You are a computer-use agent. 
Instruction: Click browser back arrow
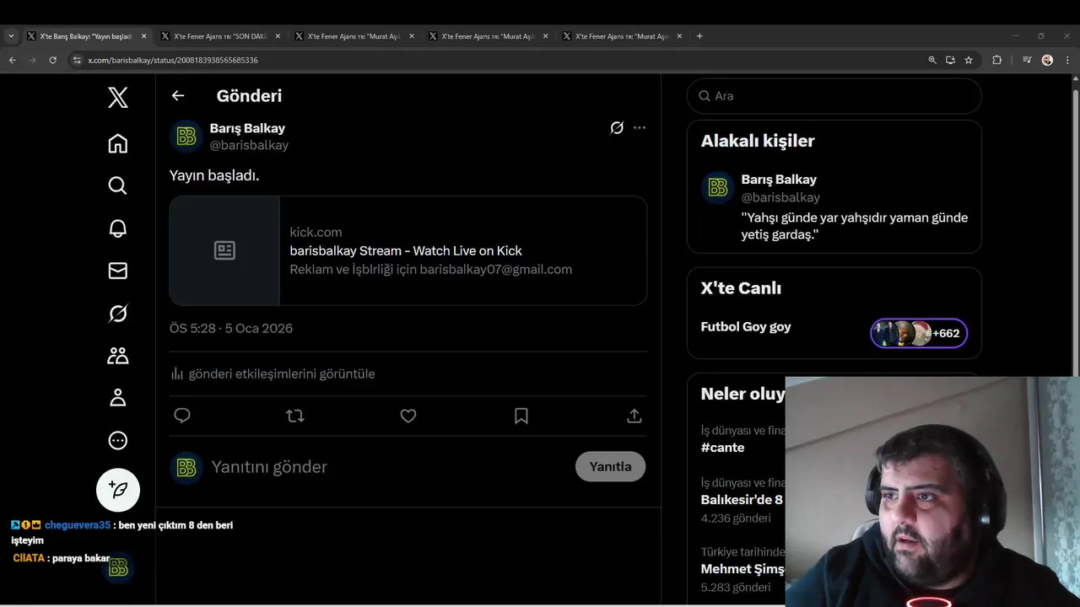(x=12, y=60)
